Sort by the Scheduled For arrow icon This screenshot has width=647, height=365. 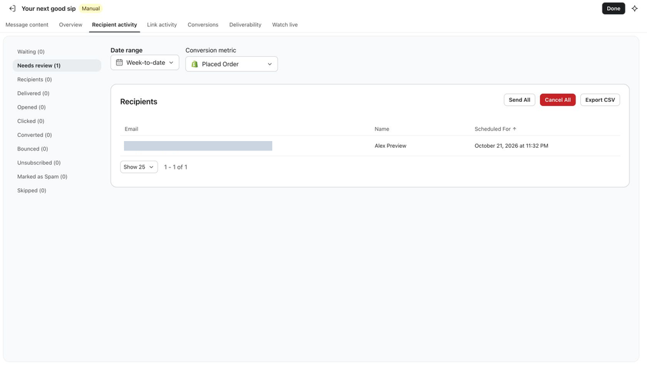(x=514, y=129)
